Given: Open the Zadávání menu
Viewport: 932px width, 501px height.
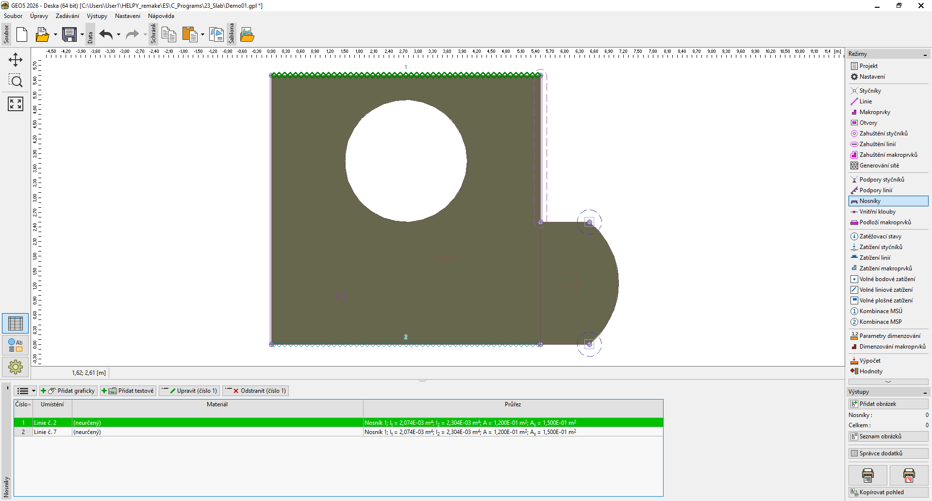Looking at the screenshot, I should click(x=67, y=16).
